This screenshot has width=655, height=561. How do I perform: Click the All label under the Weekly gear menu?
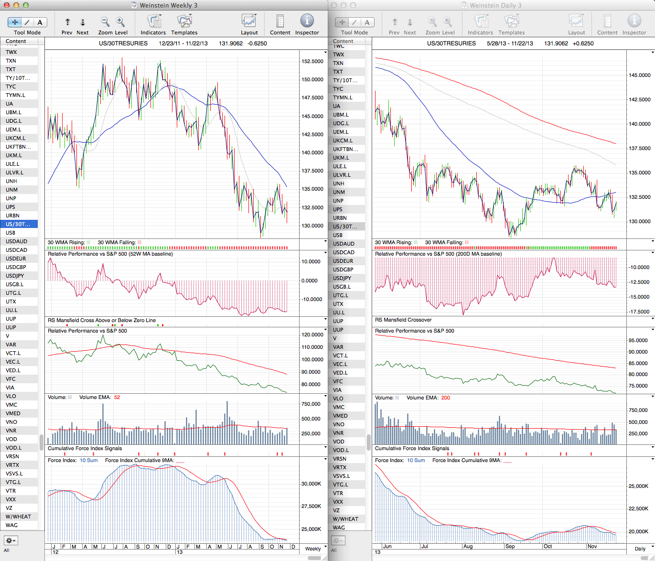7,550
